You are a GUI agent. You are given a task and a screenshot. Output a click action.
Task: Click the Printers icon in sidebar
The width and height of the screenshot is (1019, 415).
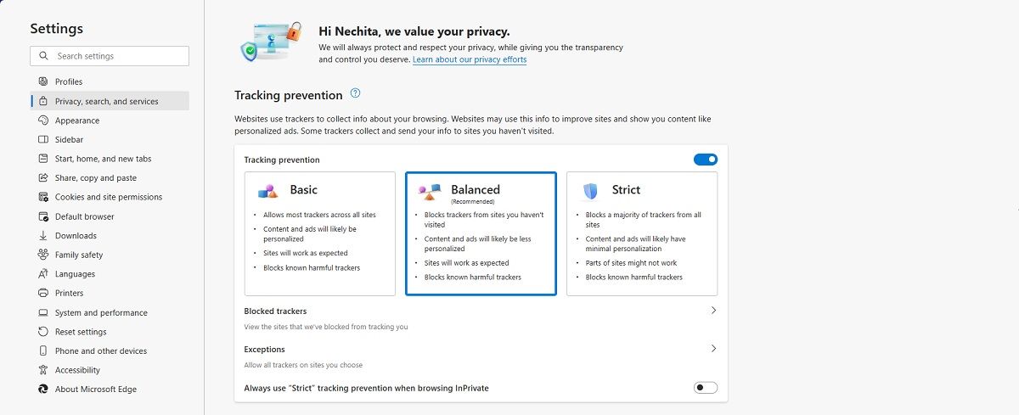(x=43, y=293)
